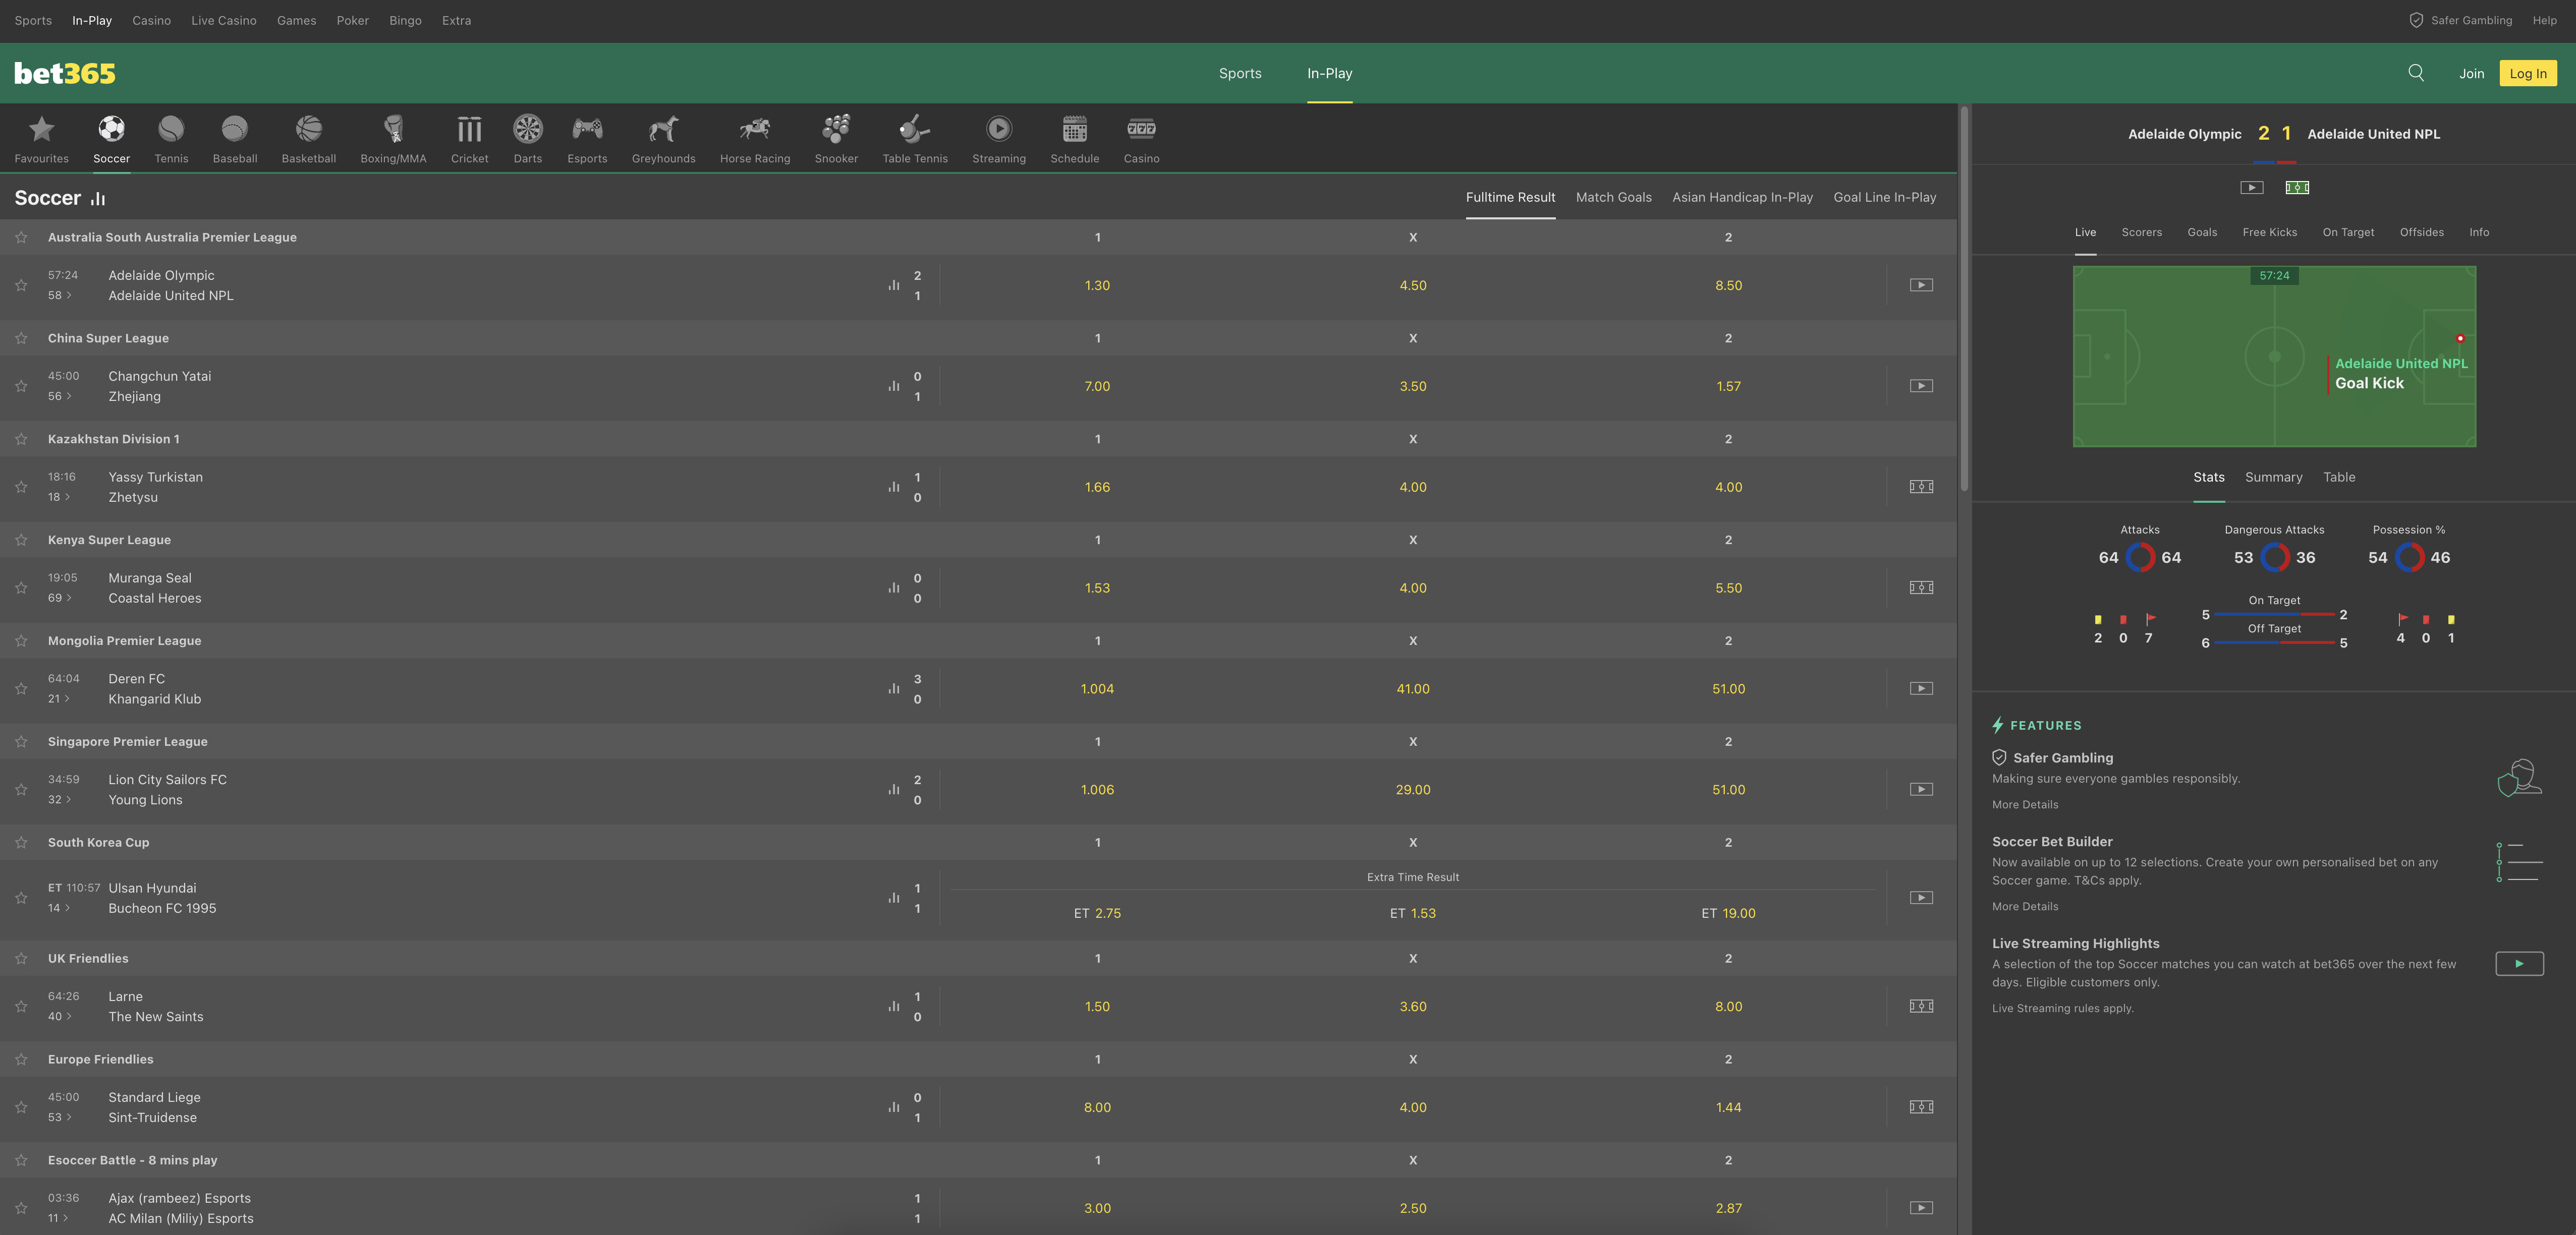Switch to match-live pitch view in right panel

(x=2297, y=188)
